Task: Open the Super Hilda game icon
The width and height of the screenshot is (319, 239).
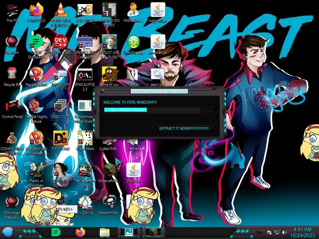Action: (x=85, y=141)
